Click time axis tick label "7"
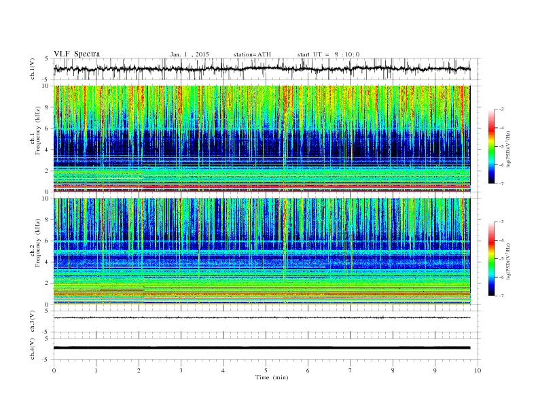Screen dimensions: 538x416 click(x=351, y=370)
